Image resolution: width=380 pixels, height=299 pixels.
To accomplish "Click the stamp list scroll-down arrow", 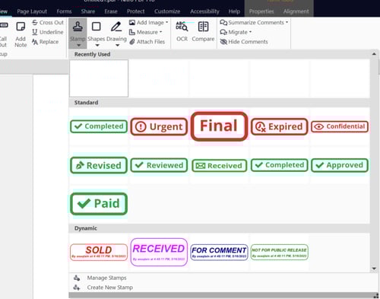I will point(374,269).
